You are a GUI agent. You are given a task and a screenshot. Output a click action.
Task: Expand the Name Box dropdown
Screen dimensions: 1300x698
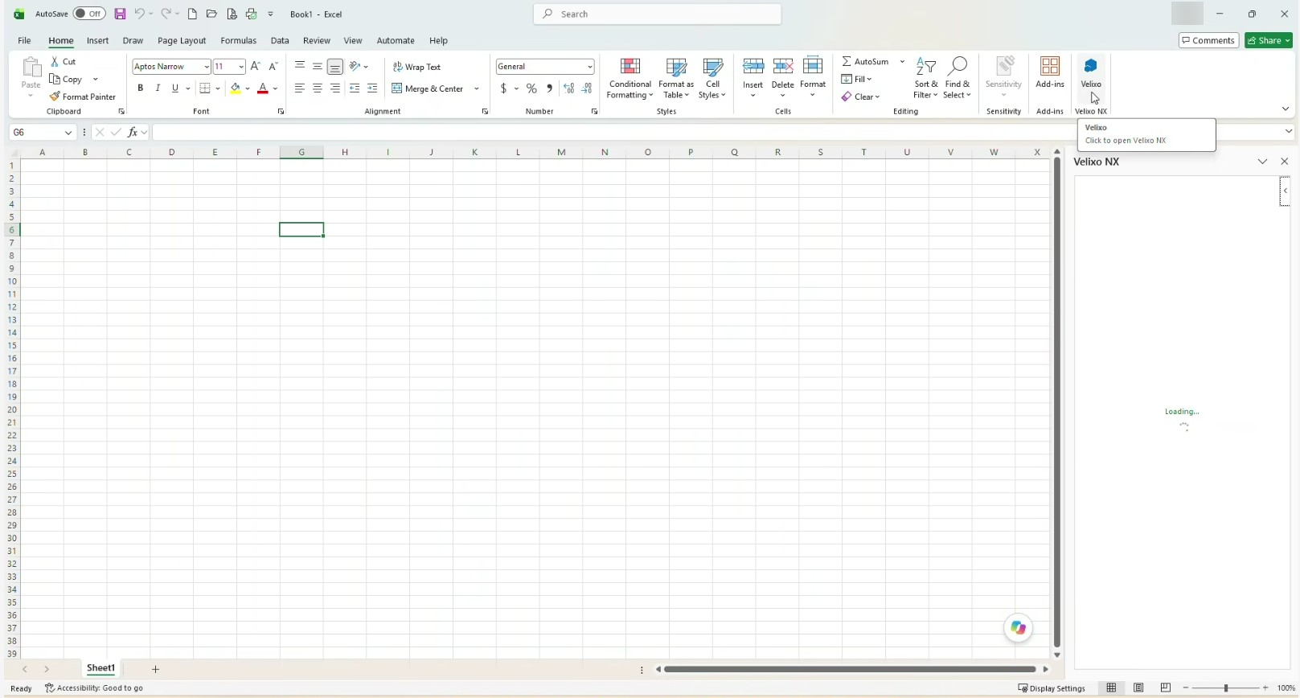(x=68, y=132)
